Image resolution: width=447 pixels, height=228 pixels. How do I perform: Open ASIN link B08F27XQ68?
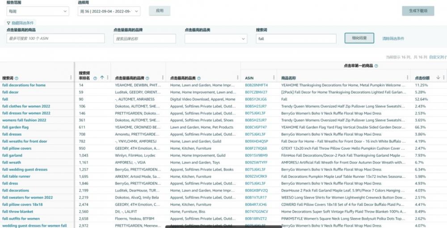click(256, 148)
